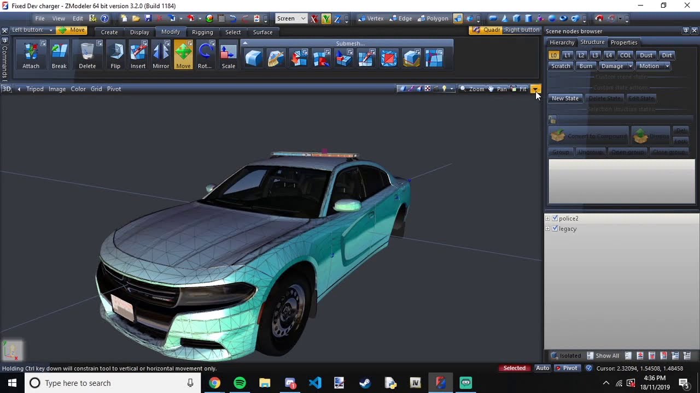Toggle the legacy node checkbox
700x393 pixels.
tap(555, 229)
